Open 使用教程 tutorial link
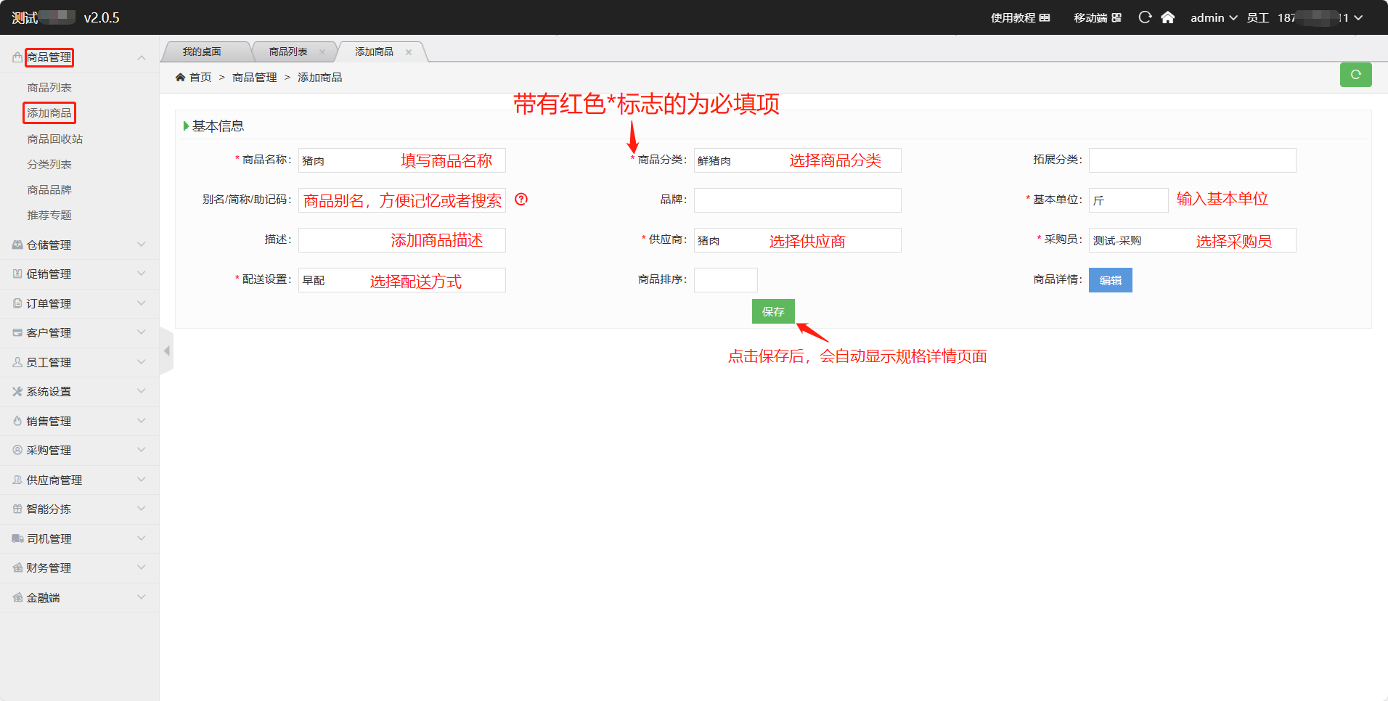 coord(1020,17)
